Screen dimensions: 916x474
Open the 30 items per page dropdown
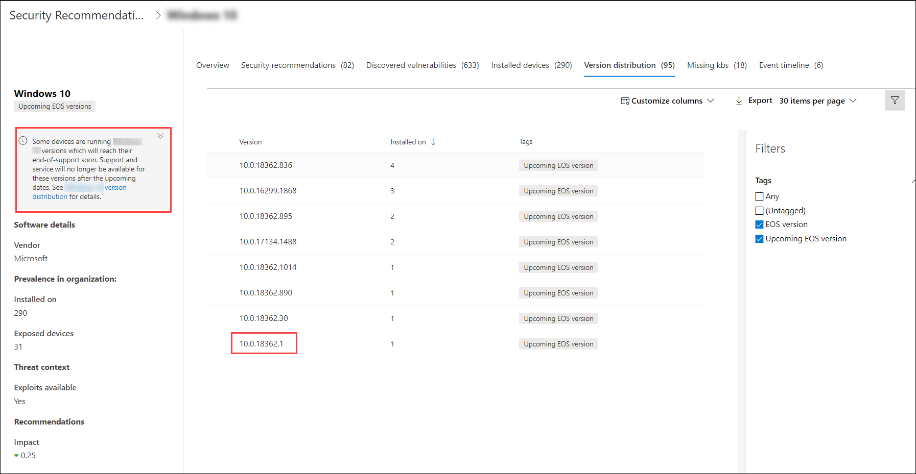tap(817, 101)
